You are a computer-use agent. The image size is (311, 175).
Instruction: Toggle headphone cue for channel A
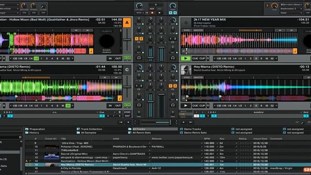click(139, 58)
